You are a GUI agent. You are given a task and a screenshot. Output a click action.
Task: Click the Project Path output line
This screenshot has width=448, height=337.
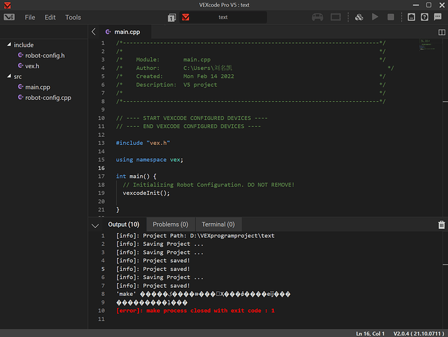click(x=195, y=236)
